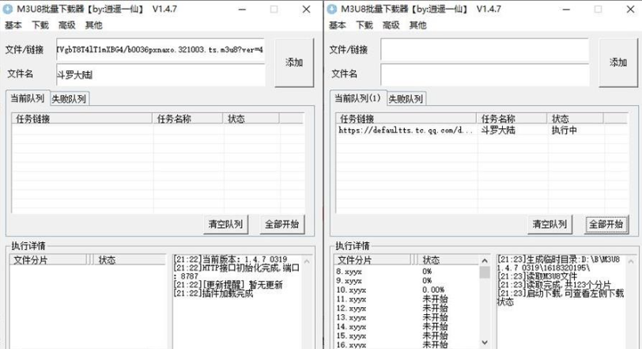Click log line 读取M3U8文件 in right window
This screenshot has width=642, height=349.
coord(538,276)
